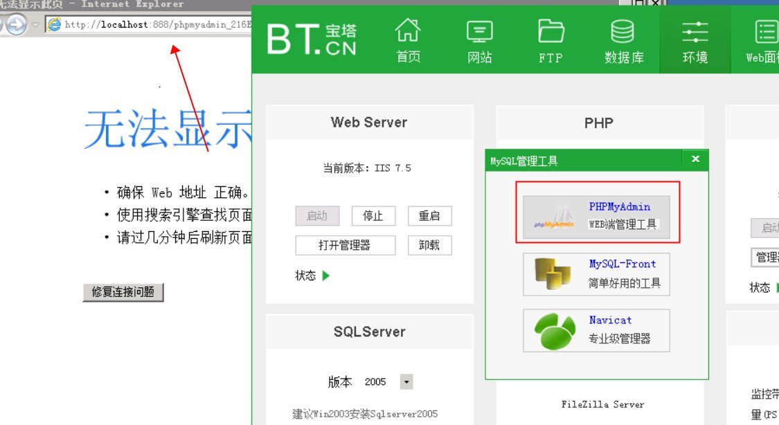Click the MySQL-Front blue link text

623,264
